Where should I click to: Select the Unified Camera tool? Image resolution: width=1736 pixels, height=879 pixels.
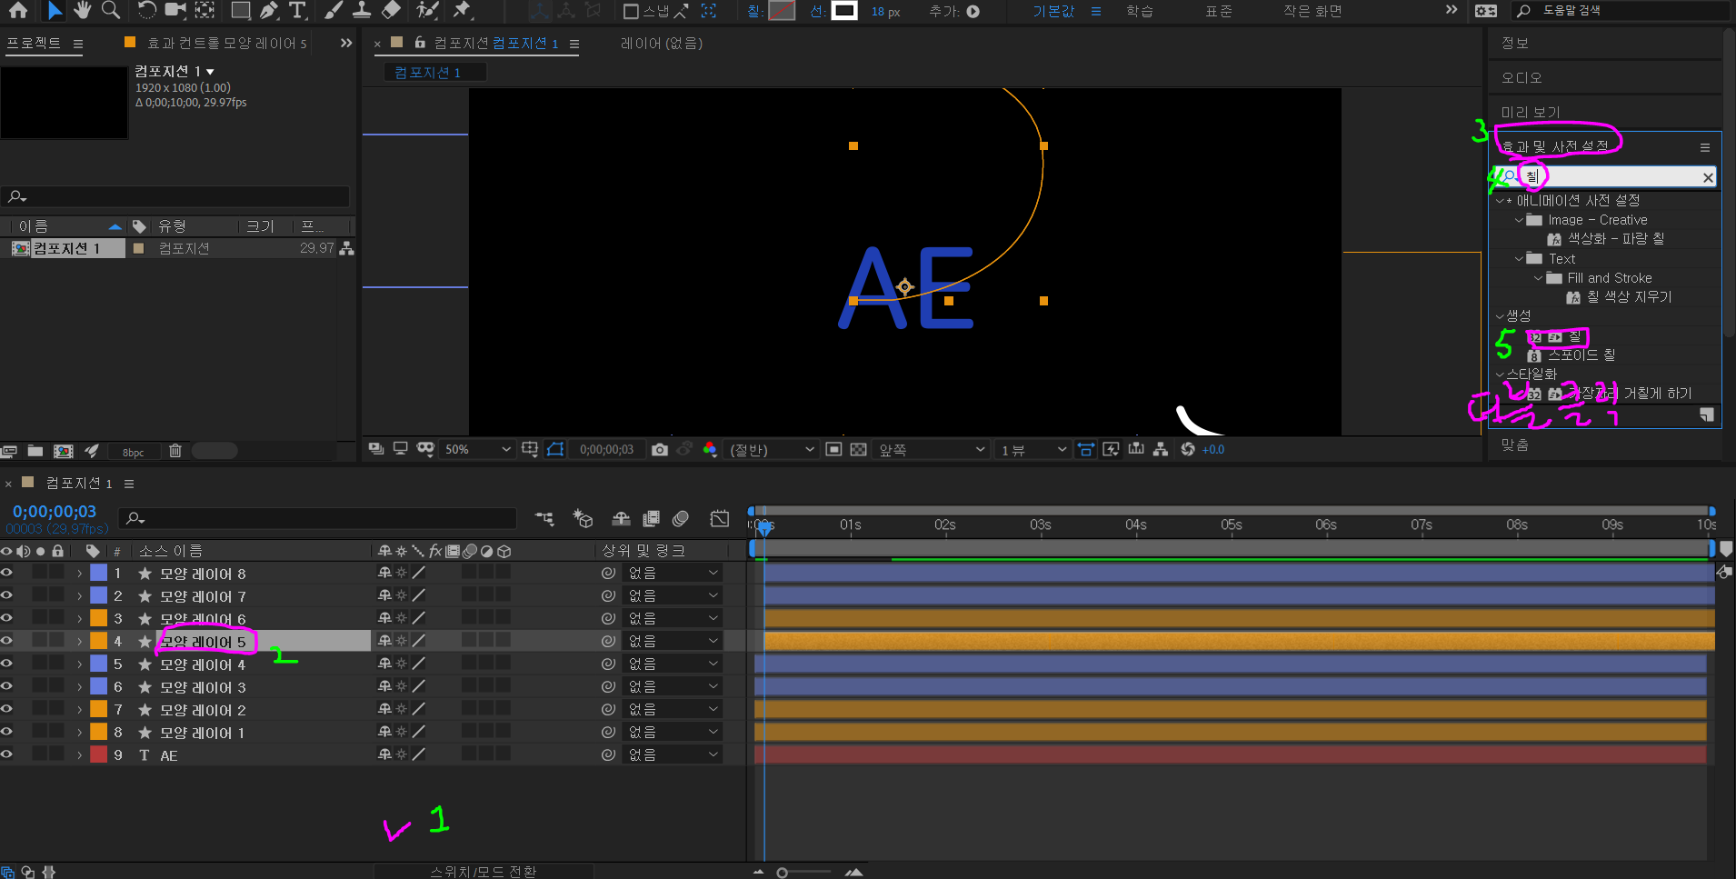(175, 10)
